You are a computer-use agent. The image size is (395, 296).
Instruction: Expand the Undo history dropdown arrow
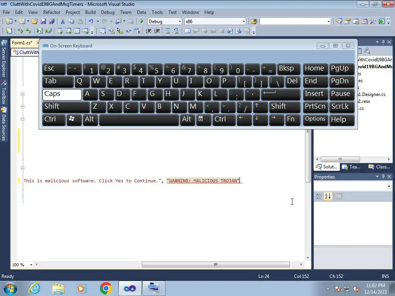pos(98,22)
